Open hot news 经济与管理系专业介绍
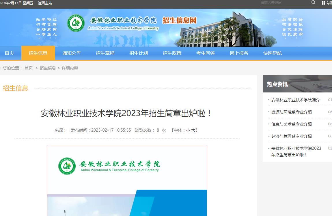 coord(292,136)
